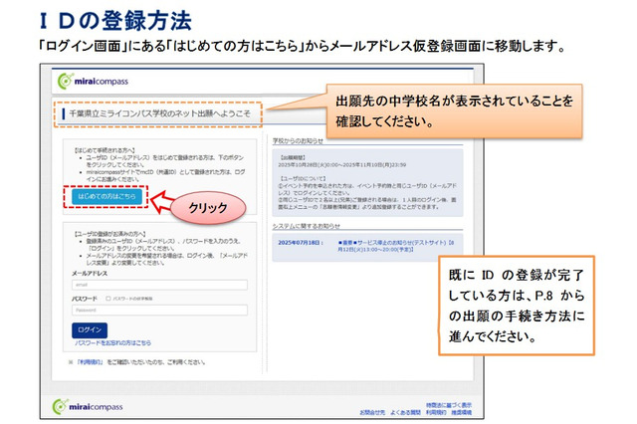Go to the よくある質問 footer link
637x424 pixels.
tap(404, 411)
